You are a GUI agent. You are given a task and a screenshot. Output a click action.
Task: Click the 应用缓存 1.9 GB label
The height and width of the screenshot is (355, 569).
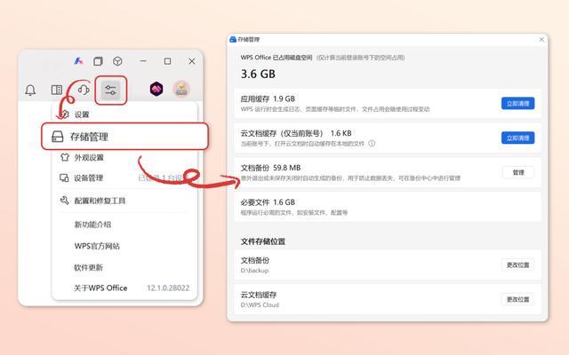point(268,99)
